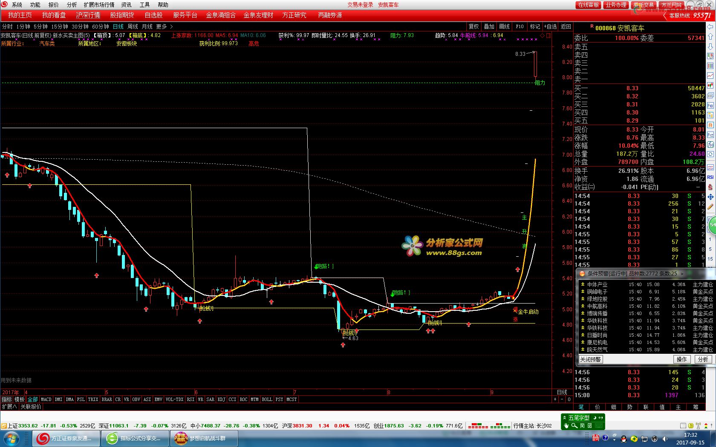Select BOLL indicator tab
The width and height of the screenshot is (716, 447).
(267, 399)
